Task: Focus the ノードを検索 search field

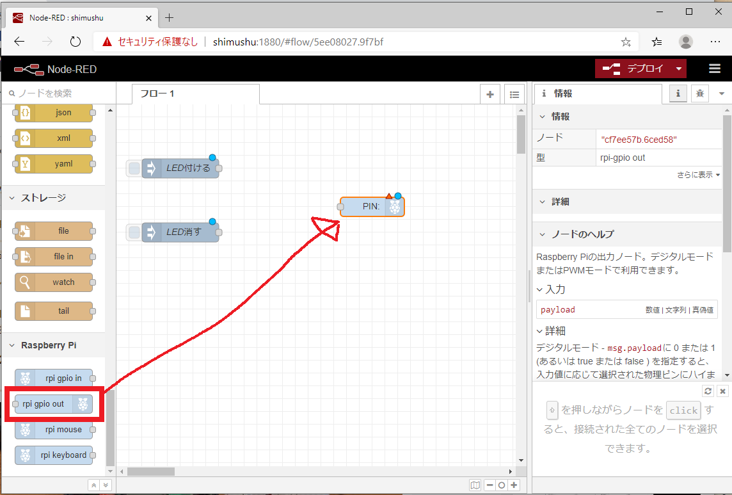Action: point(60,93)
